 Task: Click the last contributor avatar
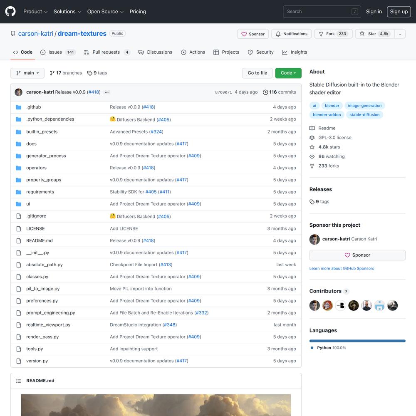tap(392, 305)
